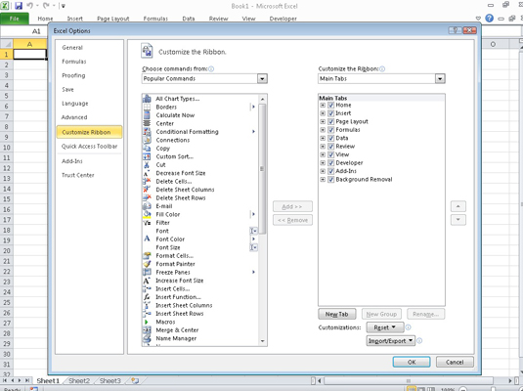Expand the Page Layout tree node
523x391 pixels.
323,121
